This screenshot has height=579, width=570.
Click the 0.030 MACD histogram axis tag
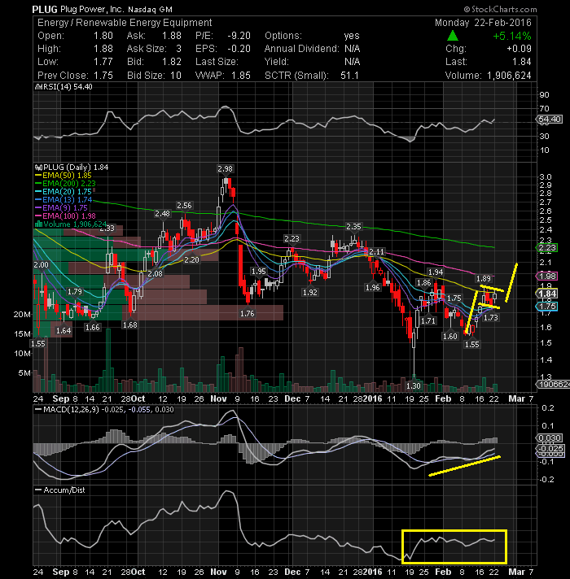tap(550, 438)
